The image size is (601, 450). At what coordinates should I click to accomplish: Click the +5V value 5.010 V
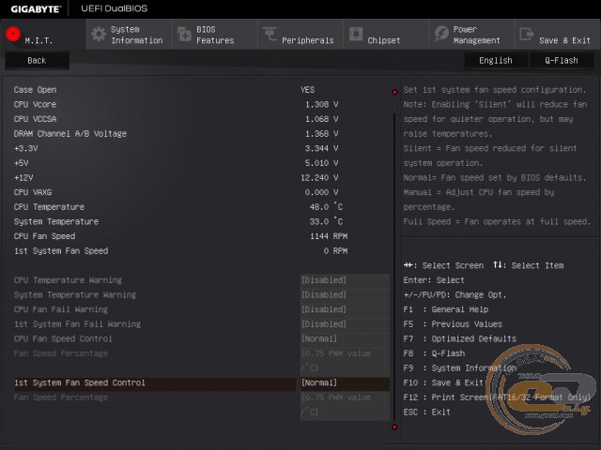point(321,163)
